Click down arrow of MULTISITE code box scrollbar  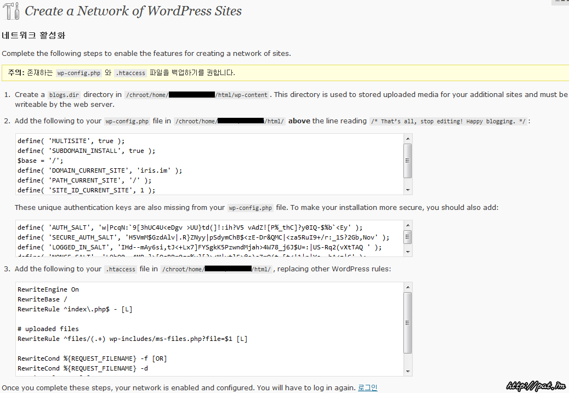click(x=408, y=190)
